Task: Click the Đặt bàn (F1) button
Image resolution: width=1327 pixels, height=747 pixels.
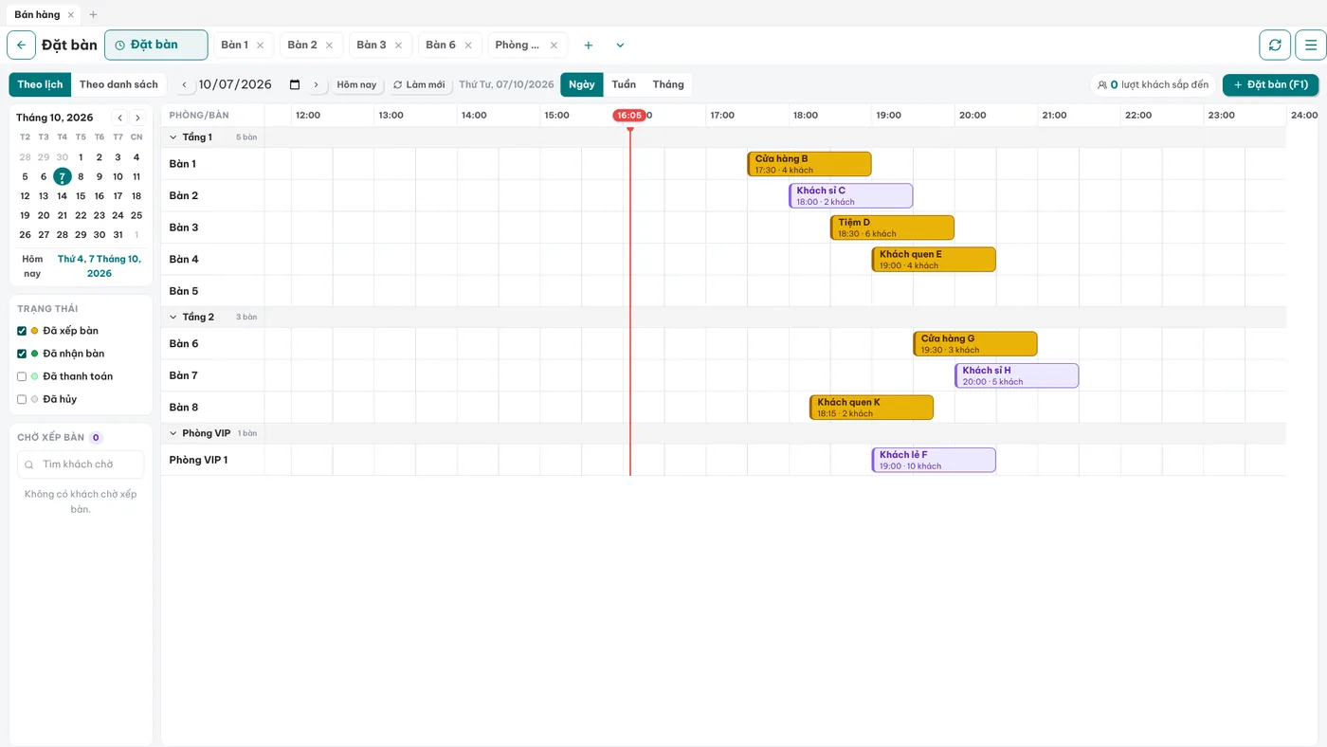Action: tap(1270, 84)
